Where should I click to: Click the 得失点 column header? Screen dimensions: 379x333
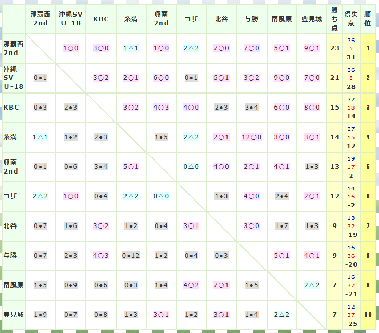click(351, 19)
